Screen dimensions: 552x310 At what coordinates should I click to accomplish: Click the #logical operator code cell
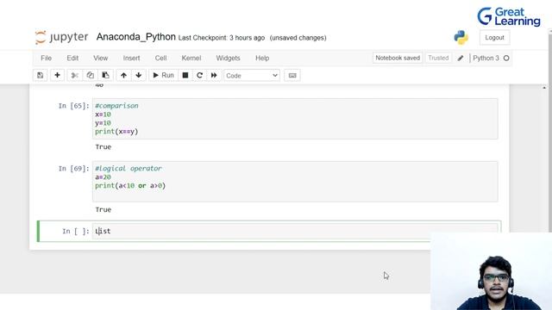coord(295,182)
